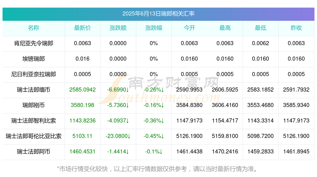317x177 pixels.
Task: Click latest price 0.016 for 埃镑瑞郎
Action: [82, 59]
